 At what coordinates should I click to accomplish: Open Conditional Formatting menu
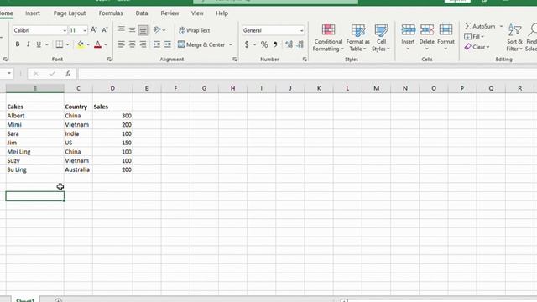pyautogui.click(x=328, y=38)
